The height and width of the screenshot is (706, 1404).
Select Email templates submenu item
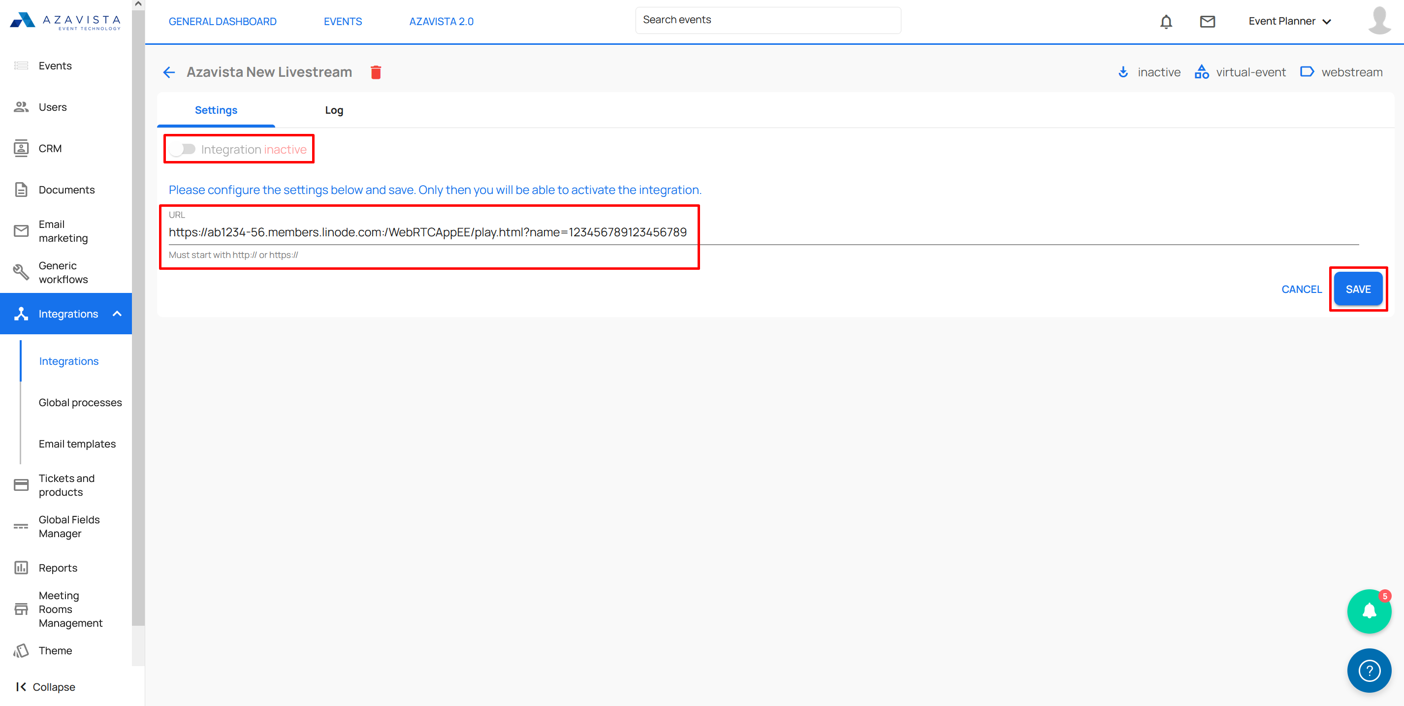click(x=77, y=444)
